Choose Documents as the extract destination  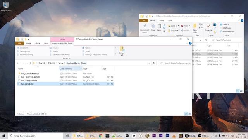click(x=24, y=48)
